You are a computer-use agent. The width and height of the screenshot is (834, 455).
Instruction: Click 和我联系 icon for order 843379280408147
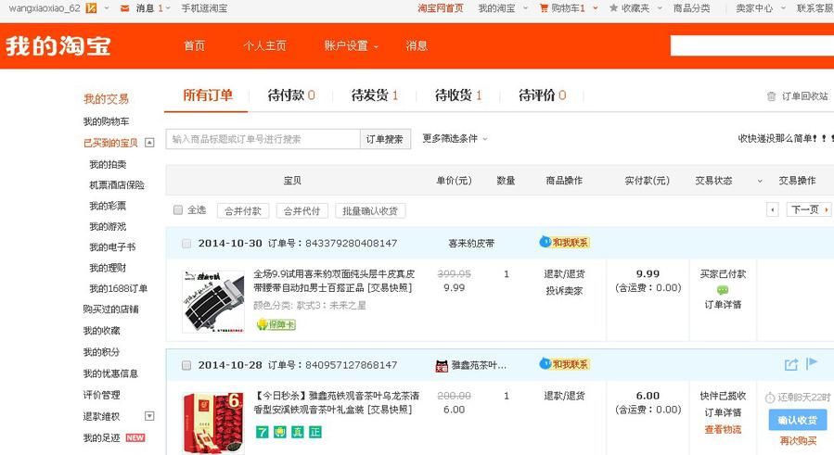pos(564,243)
